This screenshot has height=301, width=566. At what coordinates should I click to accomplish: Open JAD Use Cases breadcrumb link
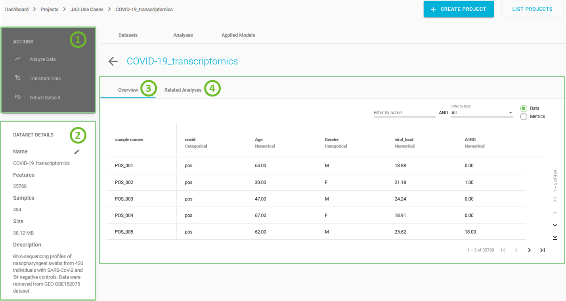tap(87, 9)
